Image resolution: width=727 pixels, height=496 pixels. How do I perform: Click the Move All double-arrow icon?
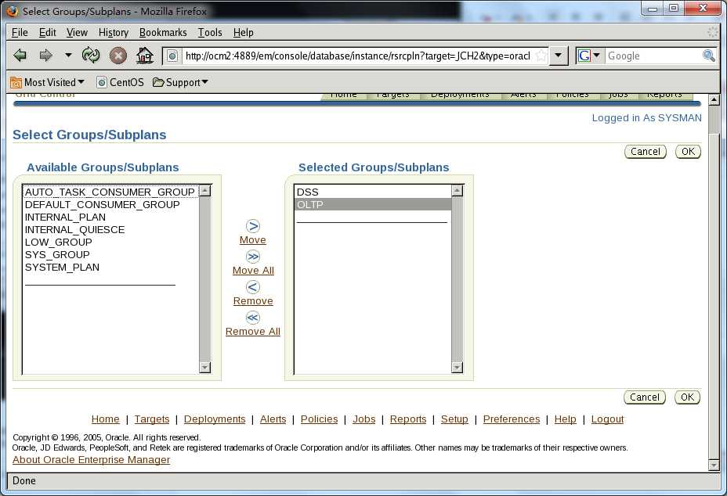(253, 257)
